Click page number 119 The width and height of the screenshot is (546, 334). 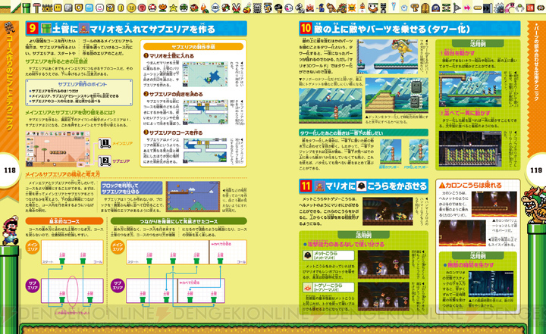pos(536,170)
